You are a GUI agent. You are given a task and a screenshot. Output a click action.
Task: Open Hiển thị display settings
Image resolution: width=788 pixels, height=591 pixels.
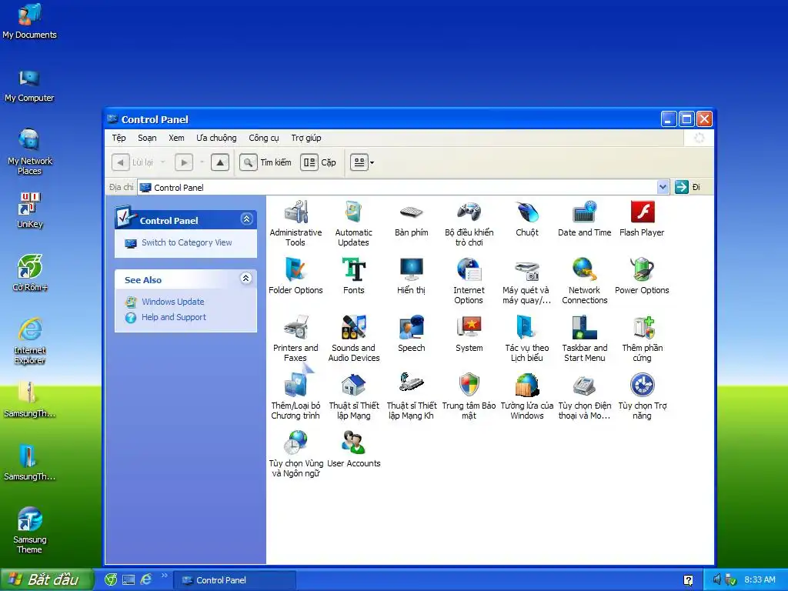[x=411, y=276]
